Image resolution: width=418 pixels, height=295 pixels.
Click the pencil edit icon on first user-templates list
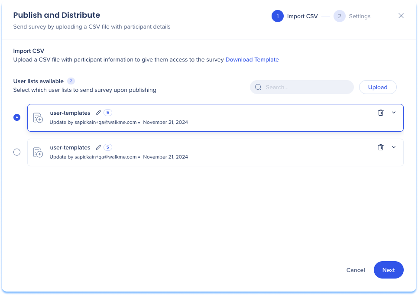pos(98,113)
